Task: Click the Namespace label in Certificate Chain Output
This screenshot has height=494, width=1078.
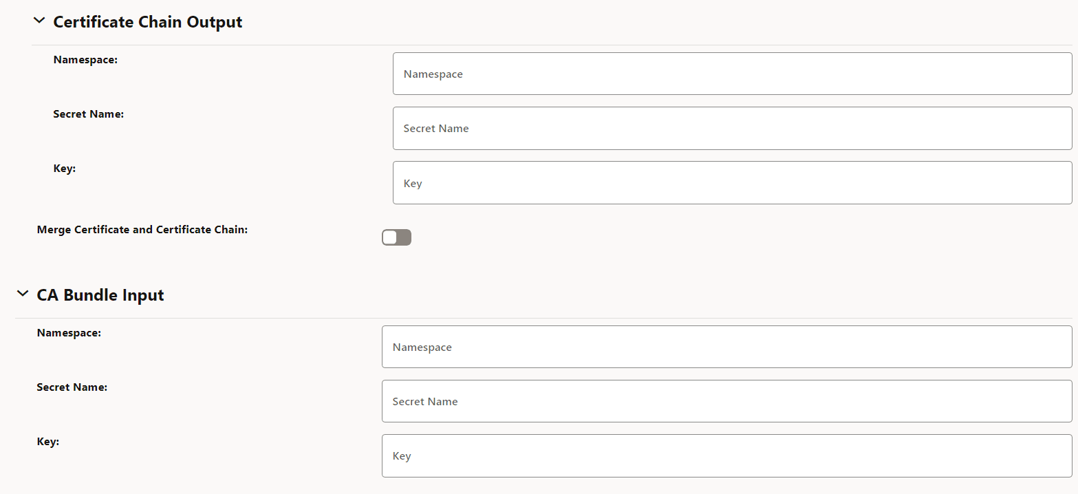Action: click(85, 60)
